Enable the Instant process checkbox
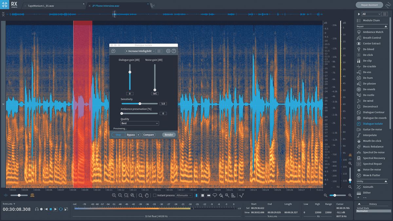The image size is (393, 221). [x=154, y=195]
